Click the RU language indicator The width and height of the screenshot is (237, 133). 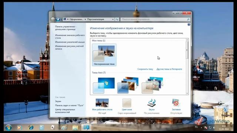point(196,127)
